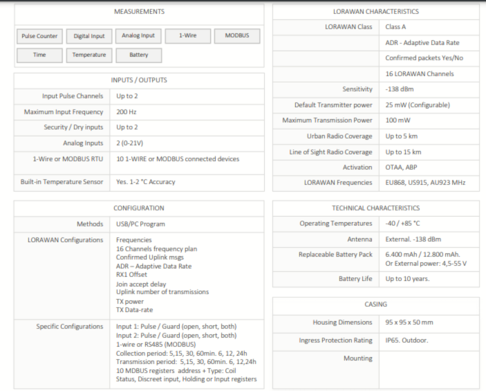Click the TX Data-rate line
Viewport: 486px width, 391px height.
pyautogui.click(x=135, y=310)
